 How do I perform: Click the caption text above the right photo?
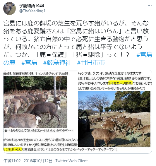point(115,81)
